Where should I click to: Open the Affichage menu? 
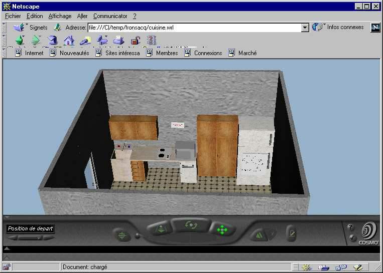click(x=60, y=16)
